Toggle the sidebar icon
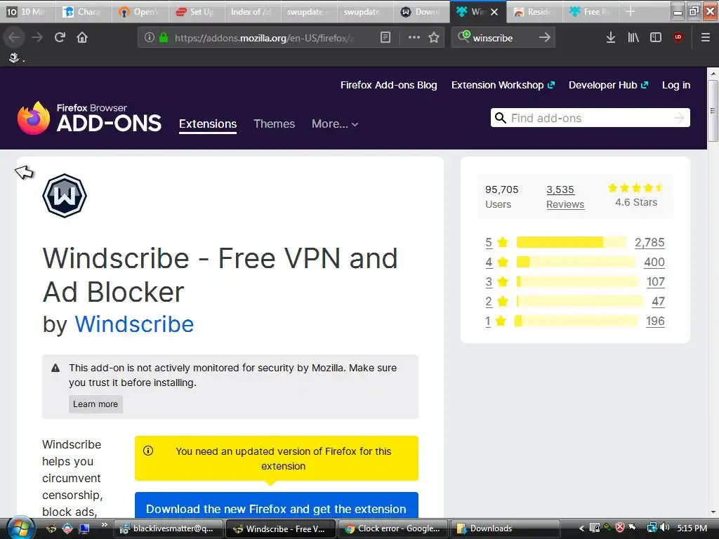The height and width of the screenshot is (539, 719). pyautogui.click(x=656, y=37)
